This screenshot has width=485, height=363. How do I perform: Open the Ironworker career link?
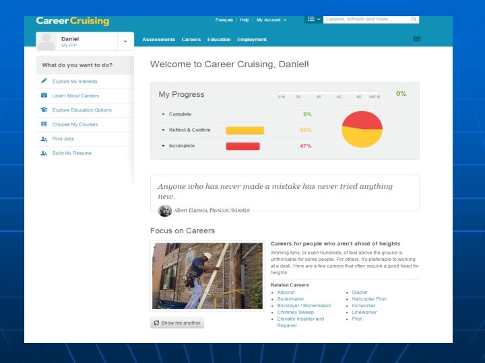point(364,306)
